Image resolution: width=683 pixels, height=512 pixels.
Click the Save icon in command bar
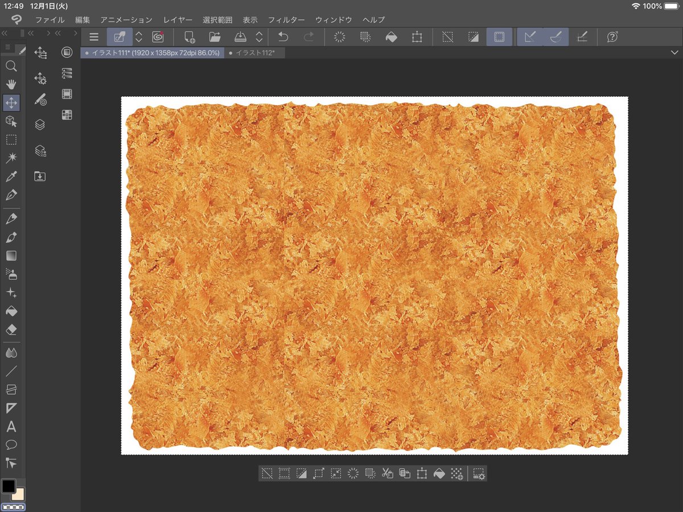tap(240, 38)
